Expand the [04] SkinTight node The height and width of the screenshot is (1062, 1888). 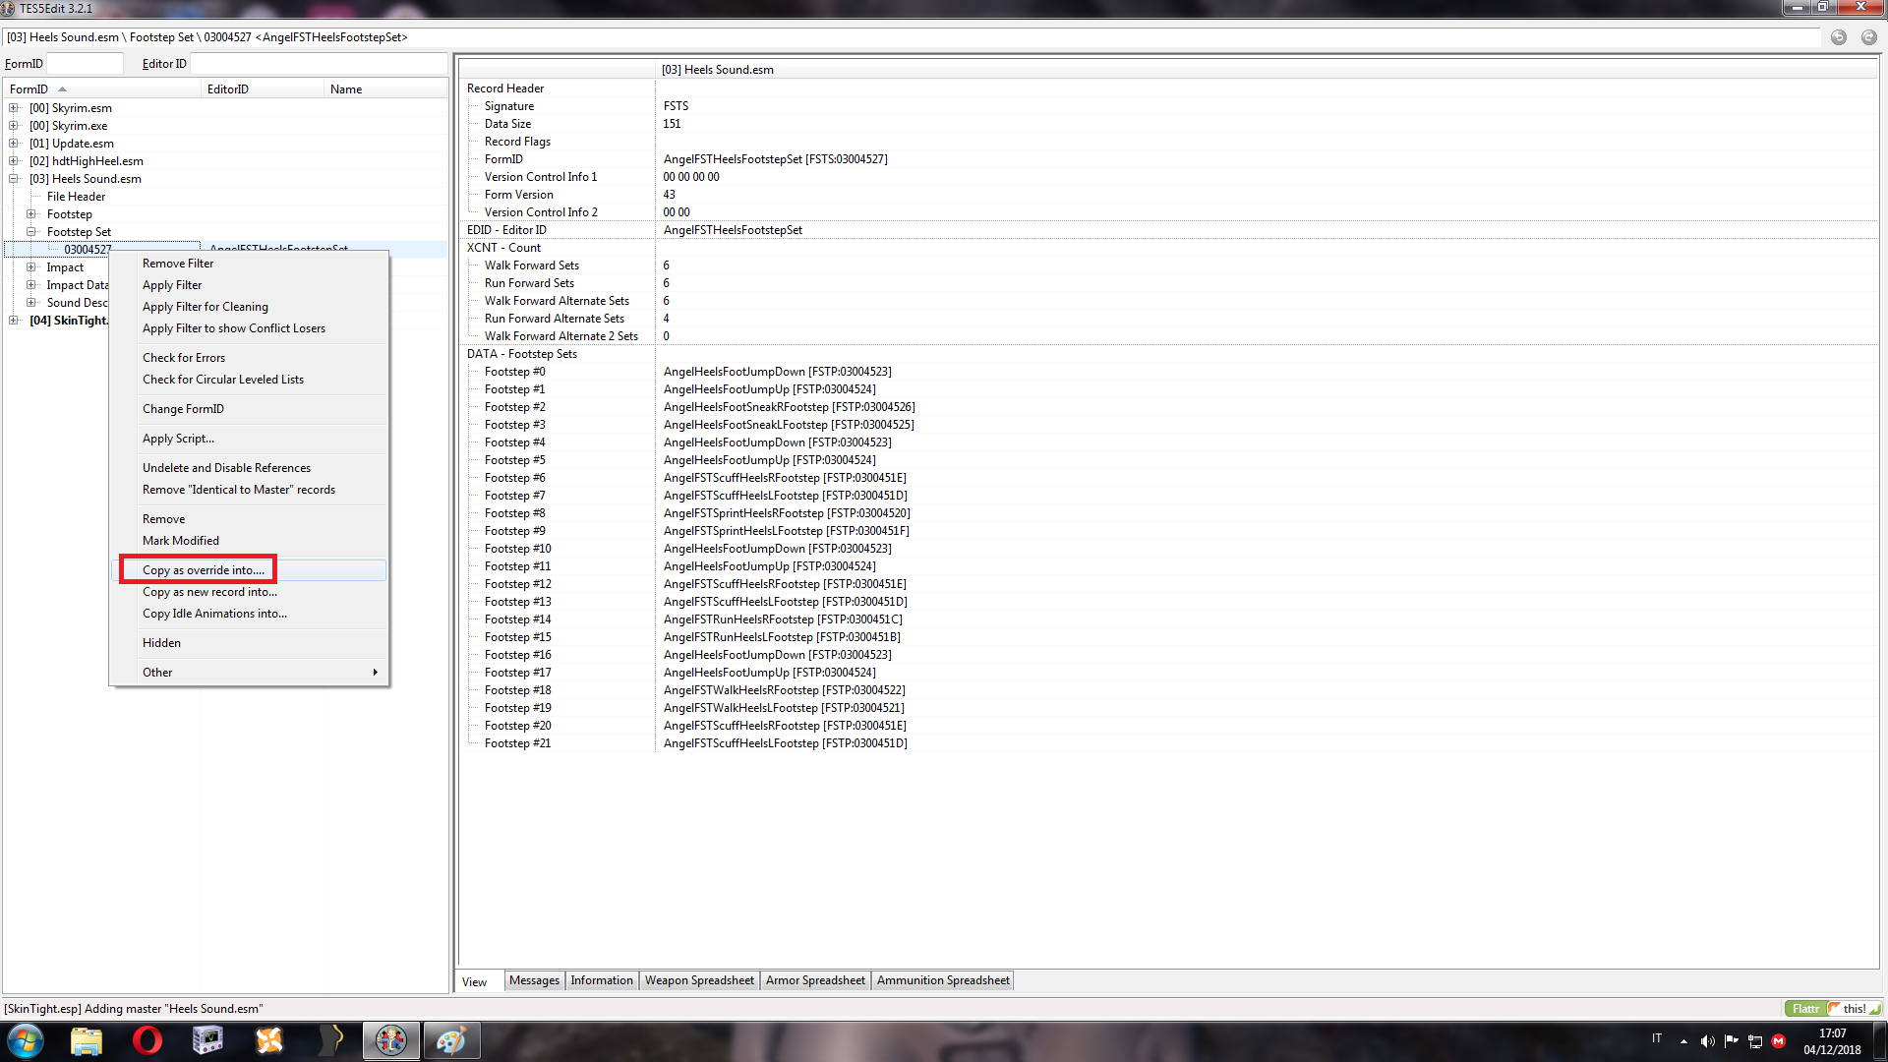click(x=14, y=321)
